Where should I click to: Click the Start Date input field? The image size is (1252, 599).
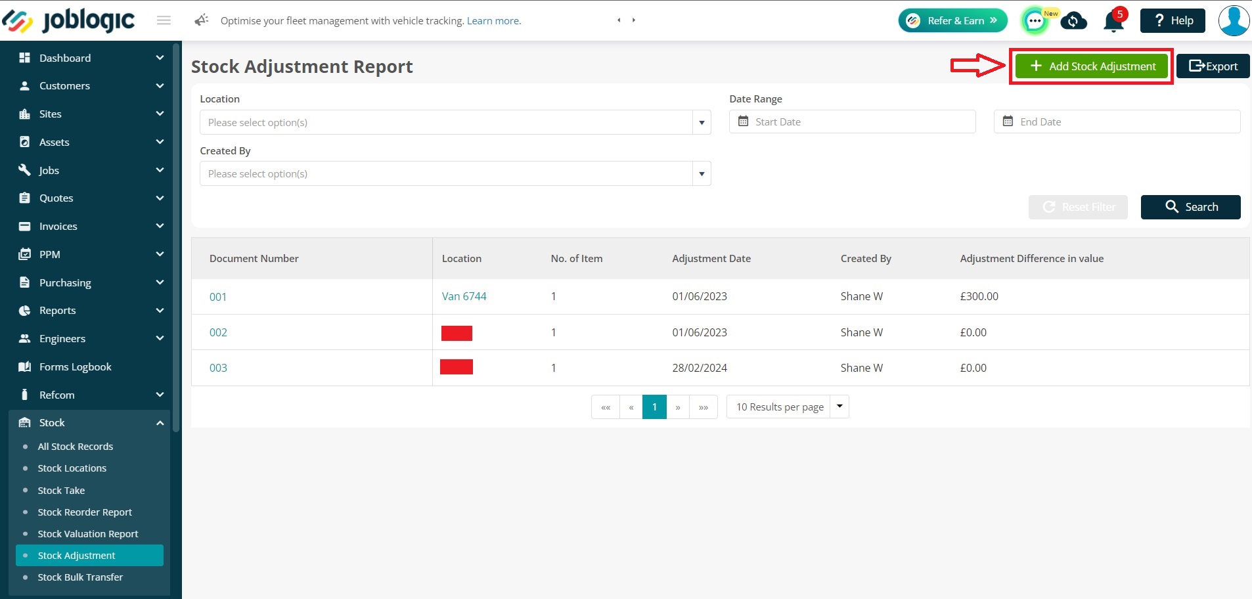click(x=852, y=122)
